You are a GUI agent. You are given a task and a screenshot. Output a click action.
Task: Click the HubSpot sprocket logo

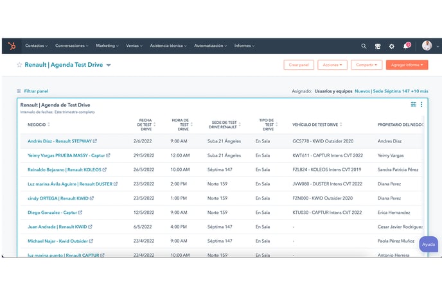coord(11,46)
